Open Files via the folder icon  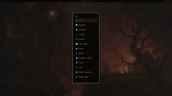point(77,63)
